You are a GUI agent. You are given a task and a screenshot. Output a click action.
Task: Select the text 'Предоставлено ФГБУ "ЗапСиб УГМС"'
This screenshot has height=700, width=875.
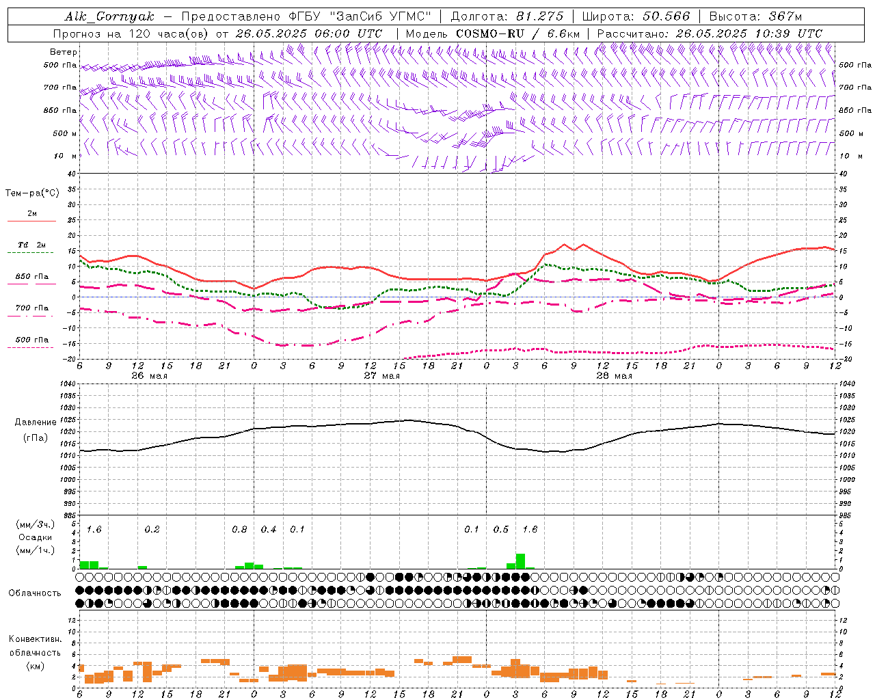[306, 16]
